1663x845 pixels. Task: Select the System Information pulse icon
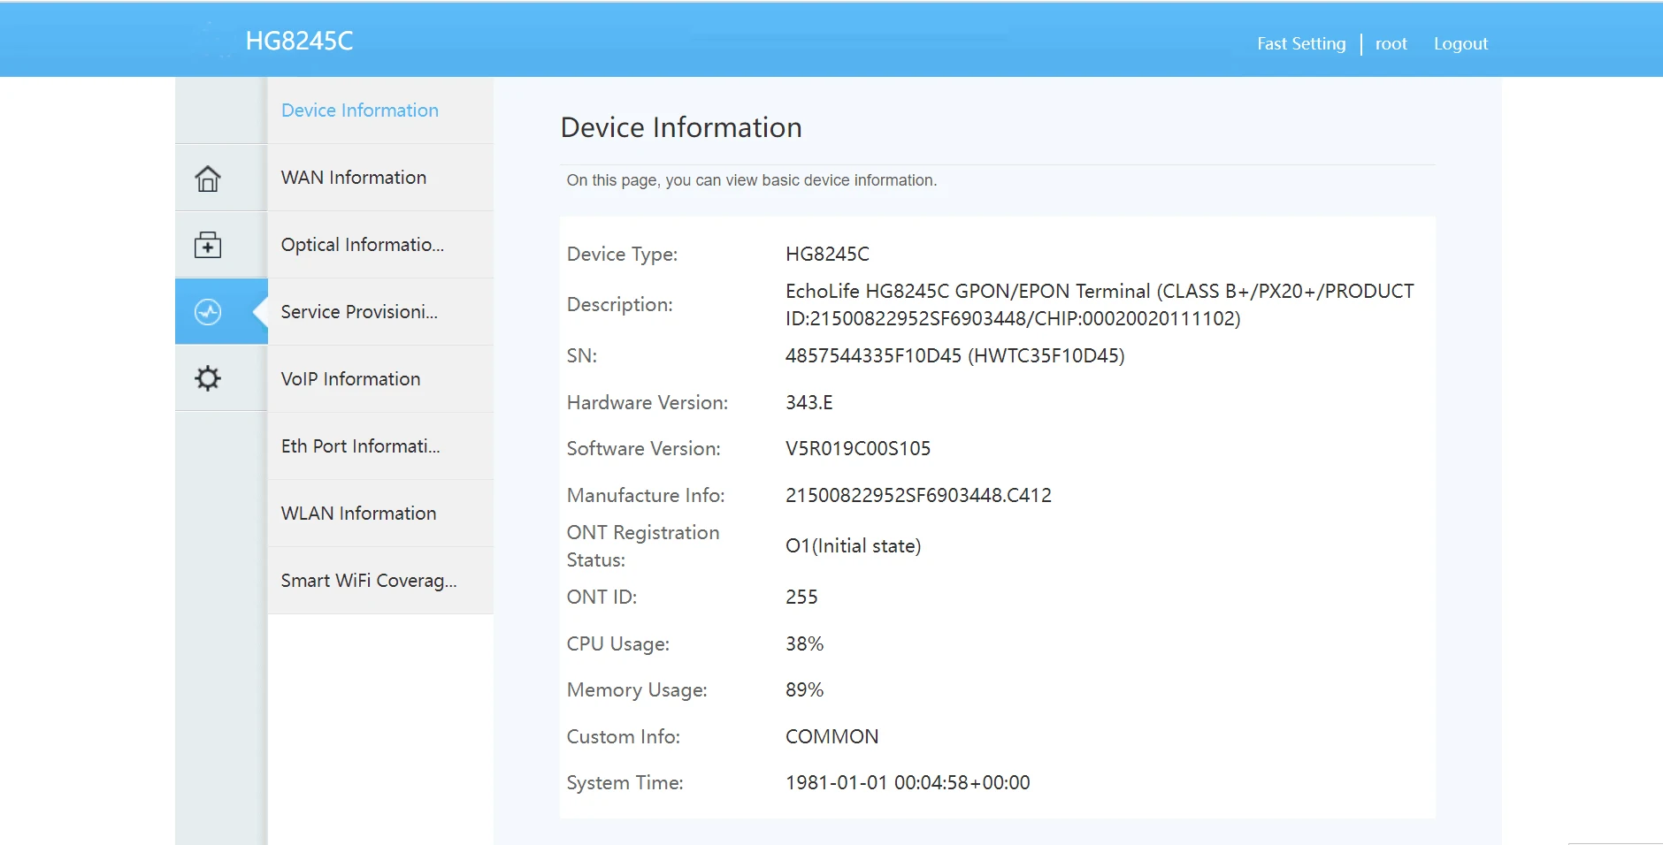(208, 312)
